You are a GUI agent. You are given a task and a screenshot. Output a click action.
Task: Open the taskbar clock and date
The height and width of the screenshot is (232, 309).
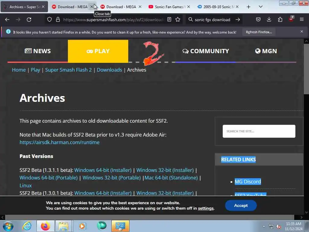[294, 226]
